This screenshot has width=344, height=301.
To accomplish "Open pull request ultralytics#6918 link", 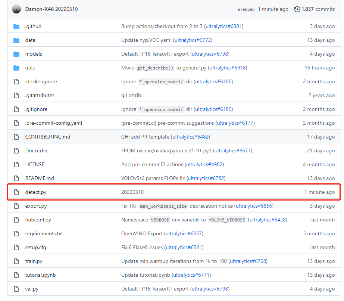I will point(228,68).
